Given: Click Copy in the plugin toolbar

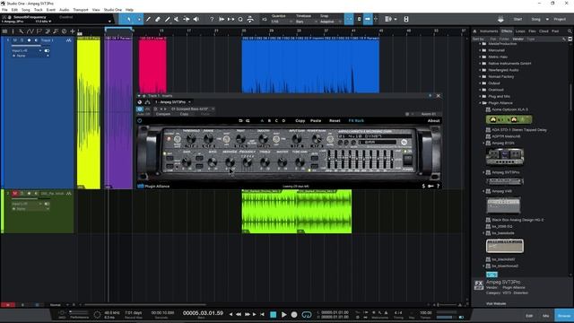Looking at the screenshot, I should click(x=300, y=120).
